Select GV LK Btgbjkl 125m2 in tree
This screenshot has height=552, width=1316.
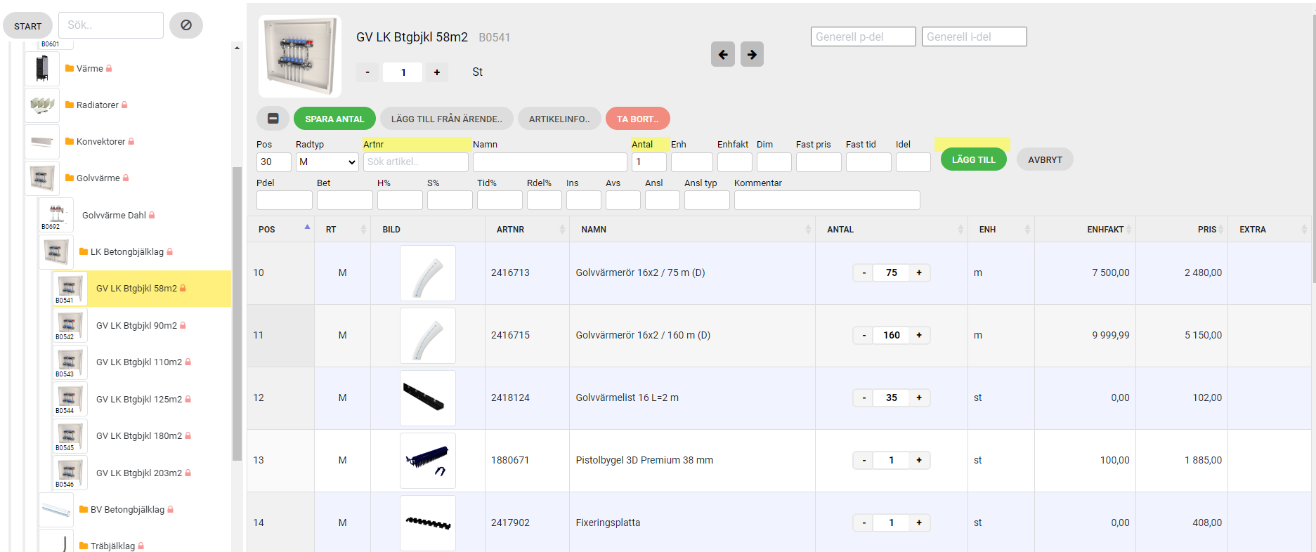[x=138, y=400]
